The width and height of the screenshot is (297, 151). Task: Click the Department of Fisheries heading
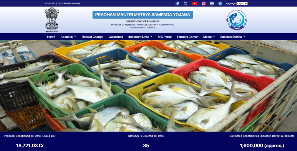pyautogui.click(x=143, y=21)
